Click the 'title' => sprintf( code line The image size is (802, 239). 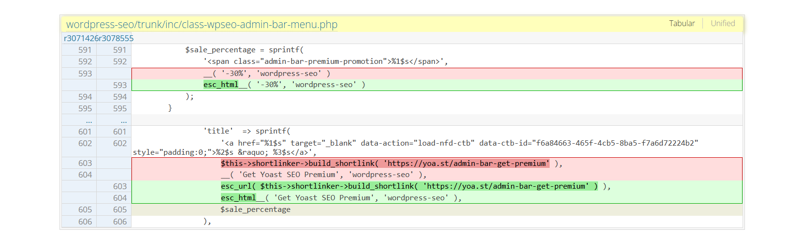click(247, 131)
